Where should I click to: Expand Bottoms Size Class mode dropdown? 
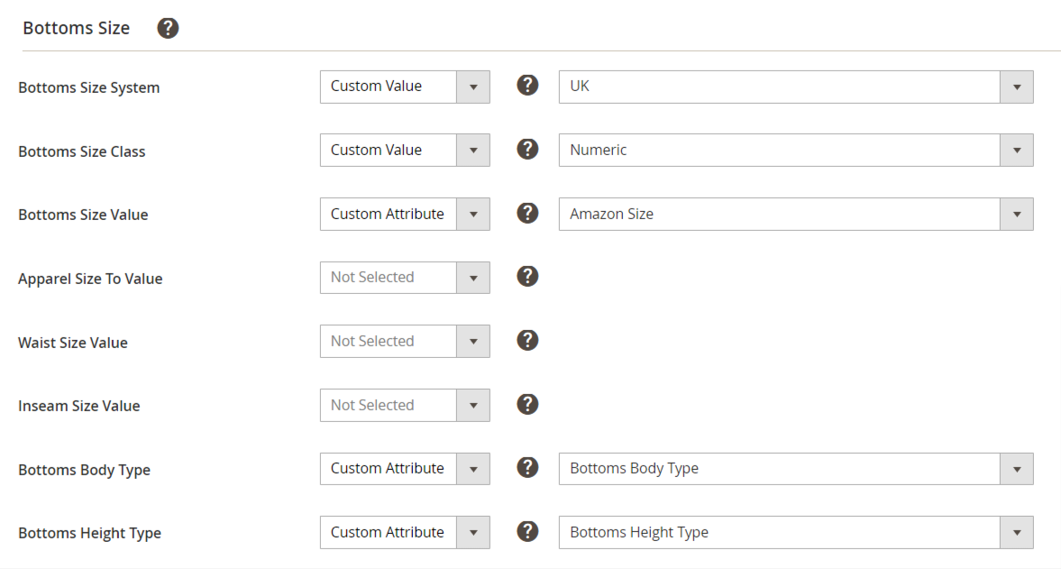tap(404, 151)
